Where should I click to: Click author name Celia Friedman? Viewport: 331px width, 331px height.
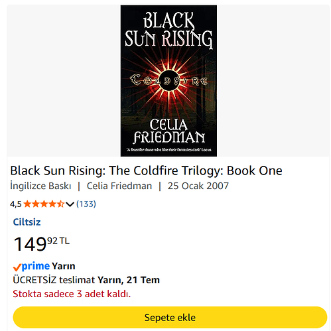point(119,186)
